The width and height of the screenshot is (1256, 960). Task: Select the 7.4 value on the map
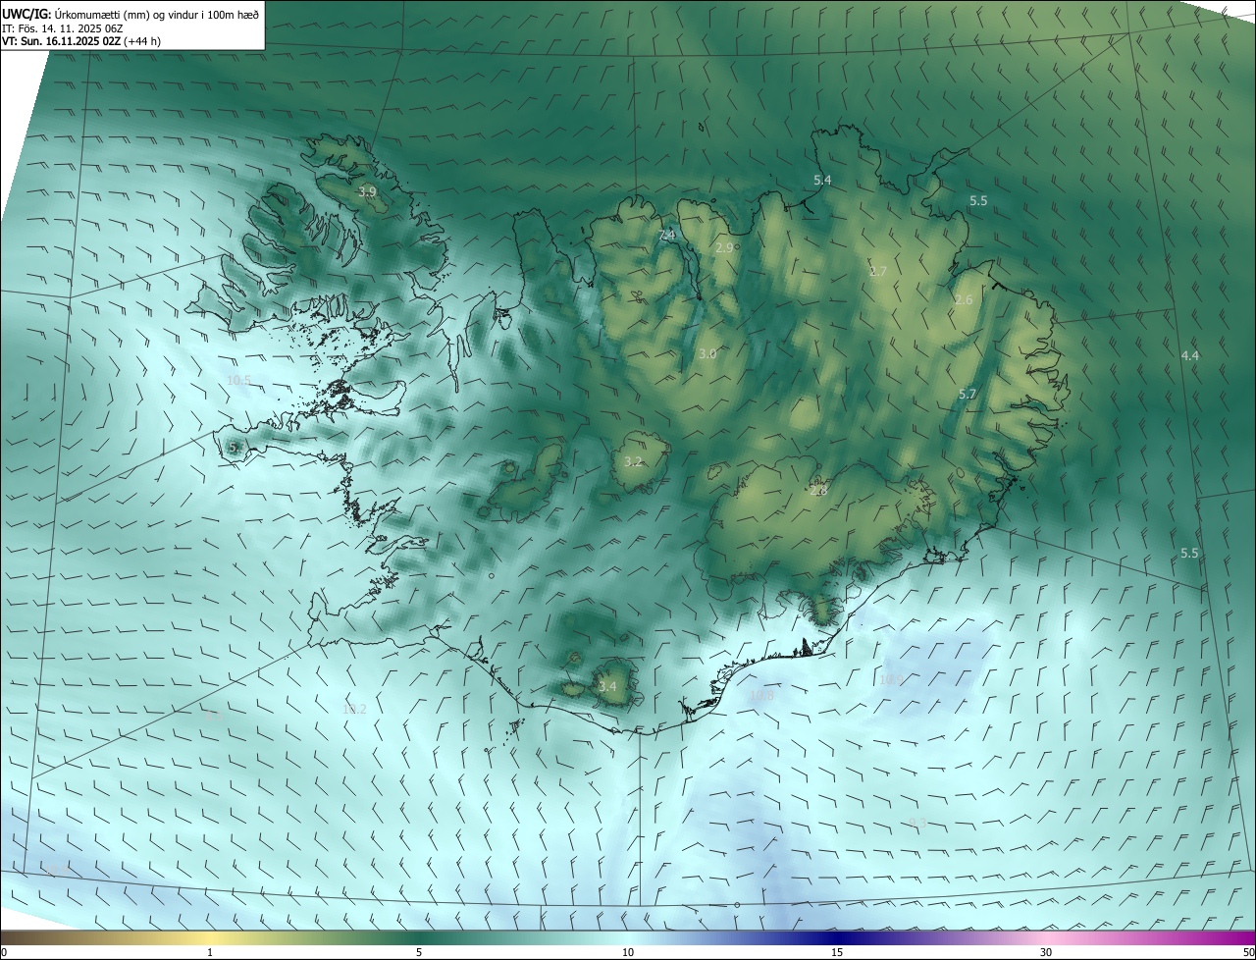[x=667, y=235]
